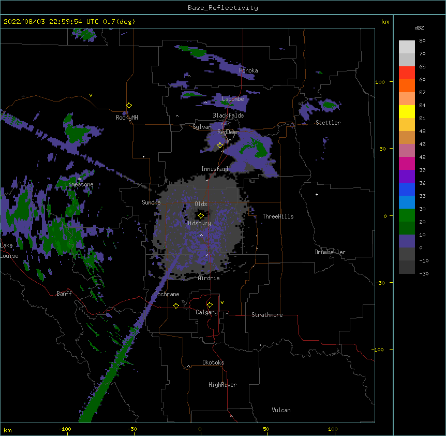Viewport: 446px width, 436px height.
Task: Select the blue 36 dBZ legend swatch
Action: 407,189
